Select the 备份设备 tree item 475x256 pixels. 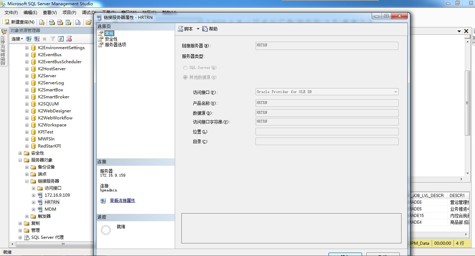pos(46,167)
